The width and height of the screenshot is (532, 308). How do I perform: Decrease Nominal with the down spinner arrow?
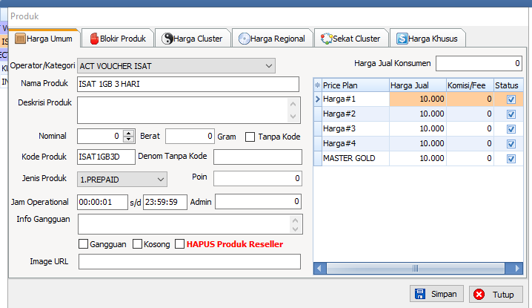click(129, 140)
